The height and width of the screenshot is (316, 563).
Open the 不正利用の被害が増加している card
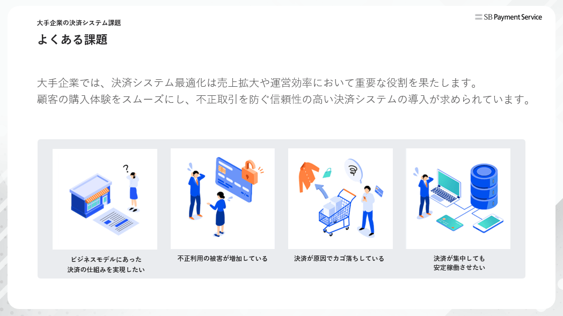click(x=223, y=199)
